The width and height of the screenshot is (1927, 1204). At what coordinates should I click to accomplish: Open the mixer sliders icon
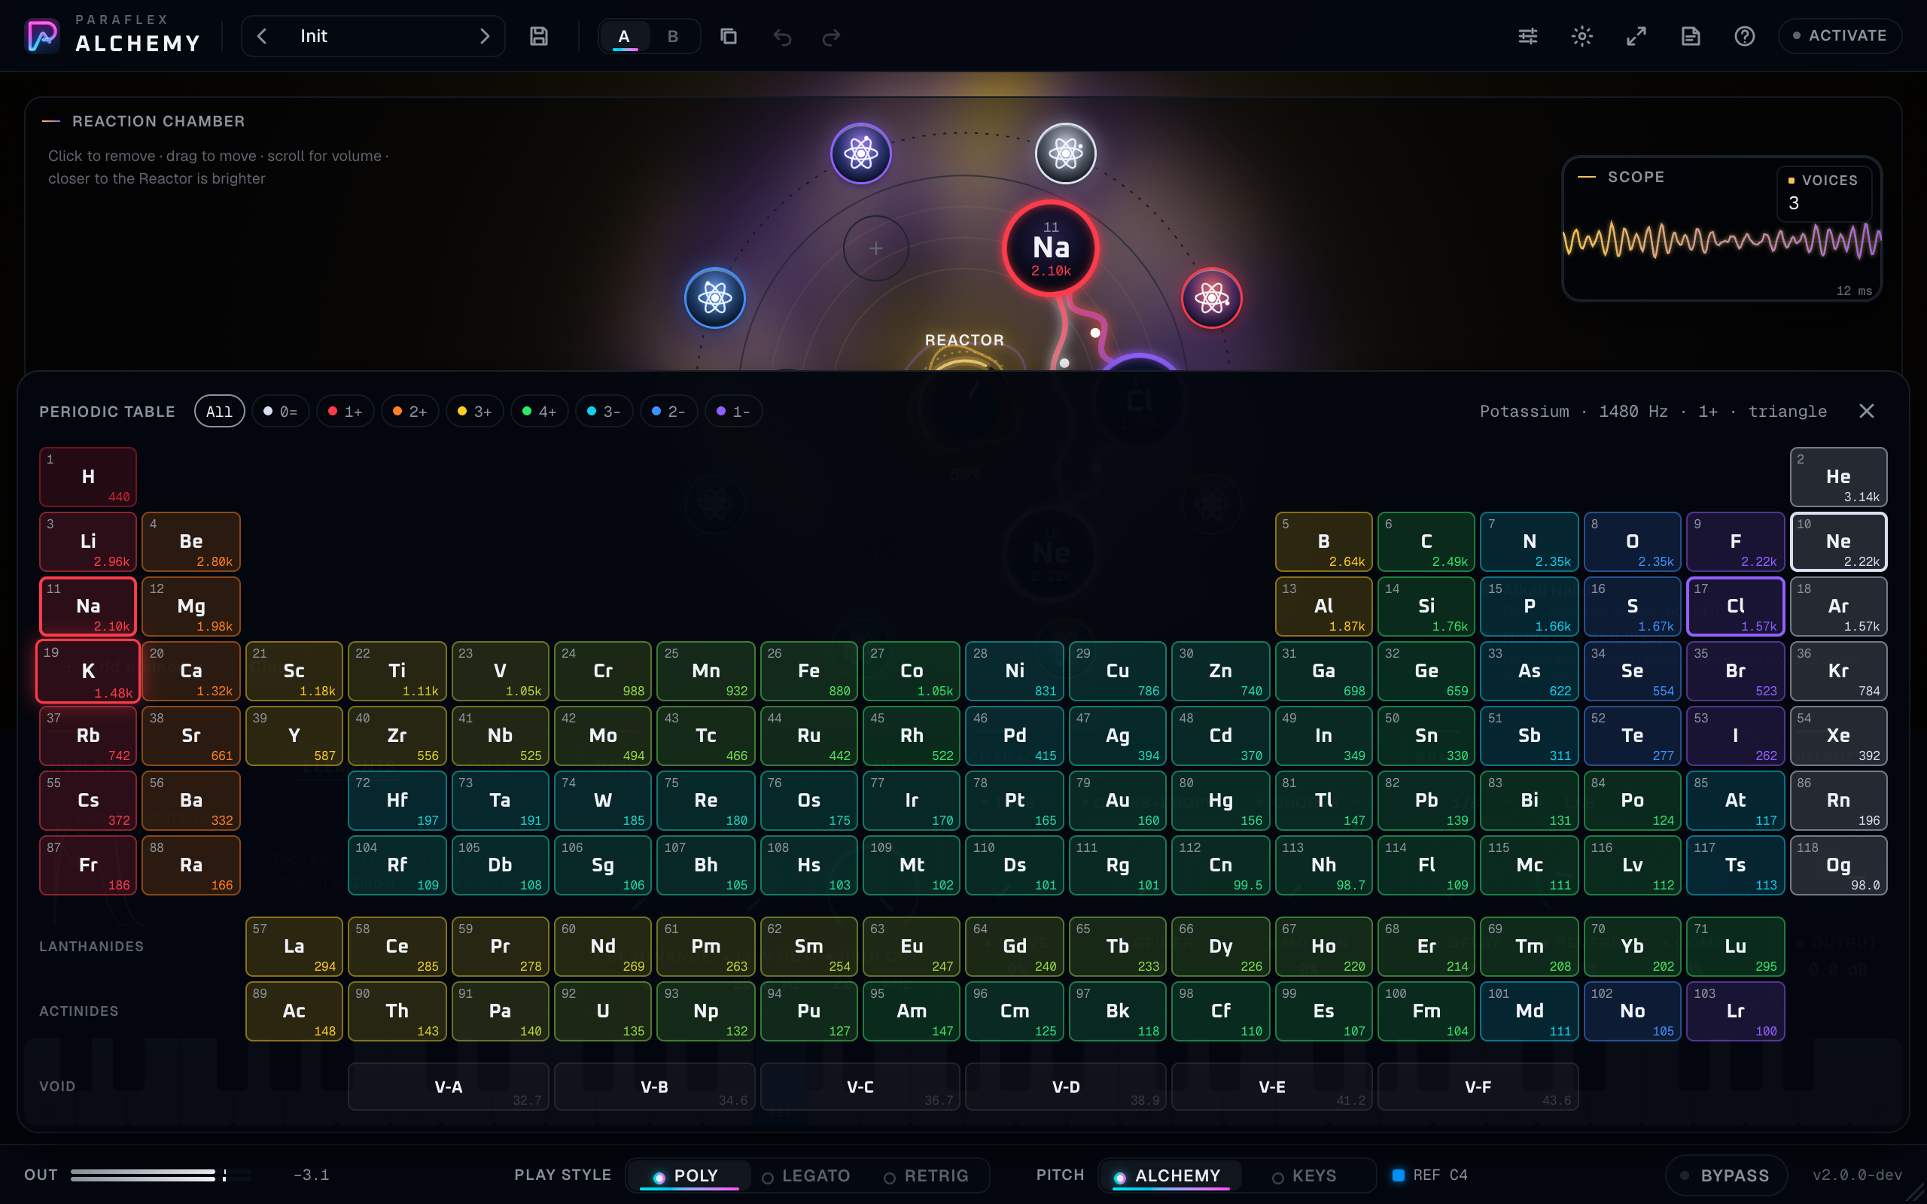coord(1527,37)
